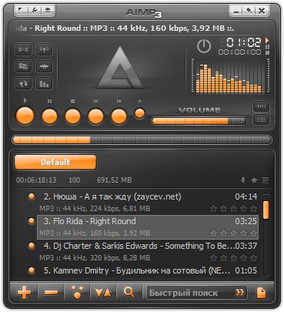Image resolution: width=284 pixels, height=312 pixels.
Task: Open the audio waveform effects button
Action: (45, 66)
